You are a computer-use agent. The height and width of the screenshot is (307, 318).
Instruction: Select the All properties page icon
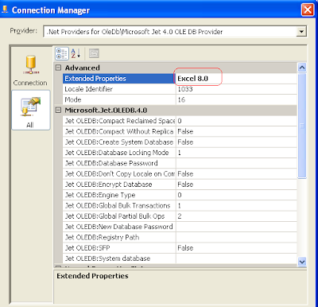tap(30, 110)
